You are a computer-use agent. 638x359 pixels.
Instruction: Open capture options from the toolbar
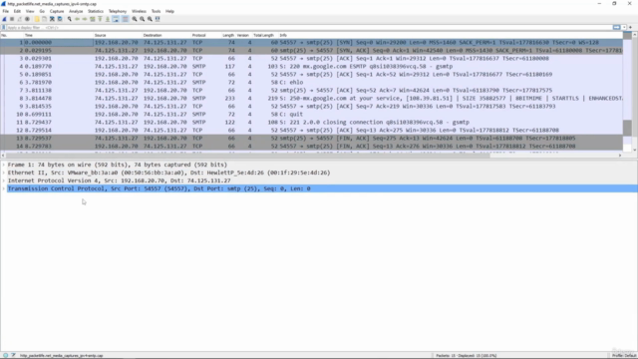(x=27, y=19)
